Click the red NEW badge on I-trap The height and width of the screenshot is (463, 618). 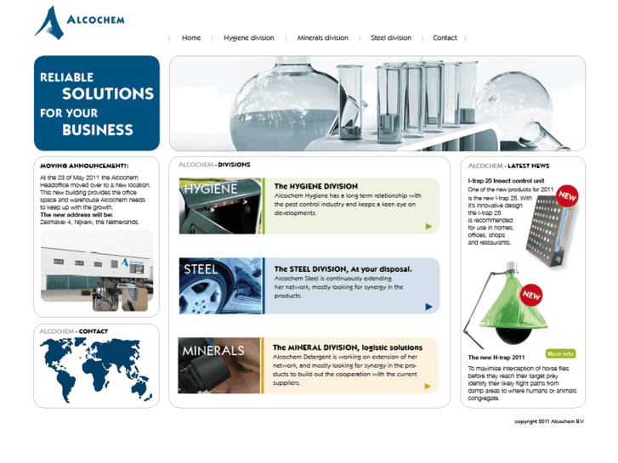[x=567, y=196]
